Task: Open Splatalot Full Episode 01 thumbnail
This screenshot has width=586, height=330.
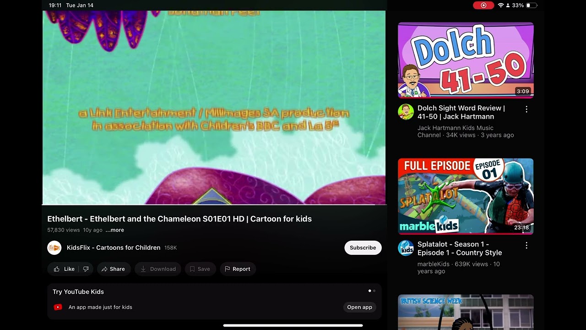Action: tap(466, 196)
